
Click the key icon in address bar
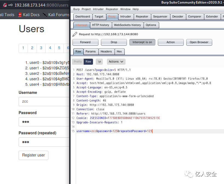(x=10, y=5)
